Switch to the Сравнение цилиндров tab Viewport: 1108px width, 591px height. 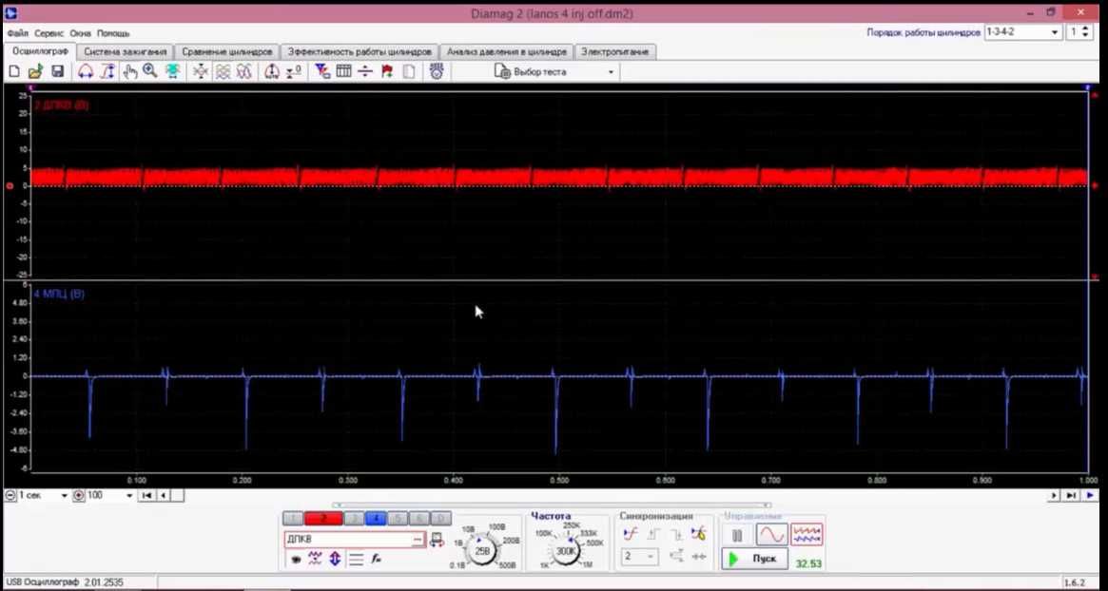(x=226, y=51)
